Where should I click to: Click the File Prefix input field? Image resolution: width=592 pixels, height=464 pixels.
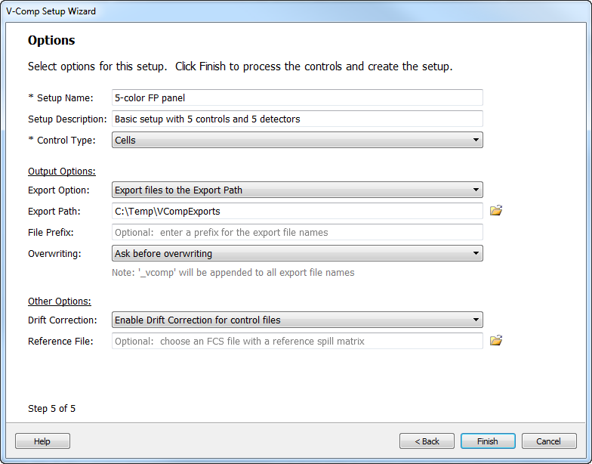point(298,232)
